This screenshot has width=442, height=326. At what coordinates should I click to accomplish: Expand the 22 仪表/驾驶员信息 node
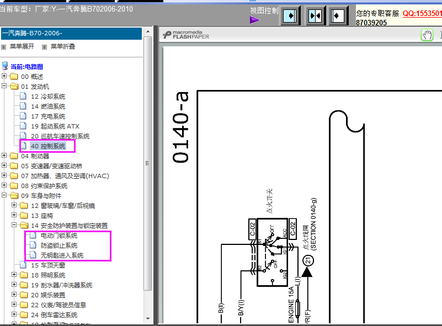tap(14, 304)
